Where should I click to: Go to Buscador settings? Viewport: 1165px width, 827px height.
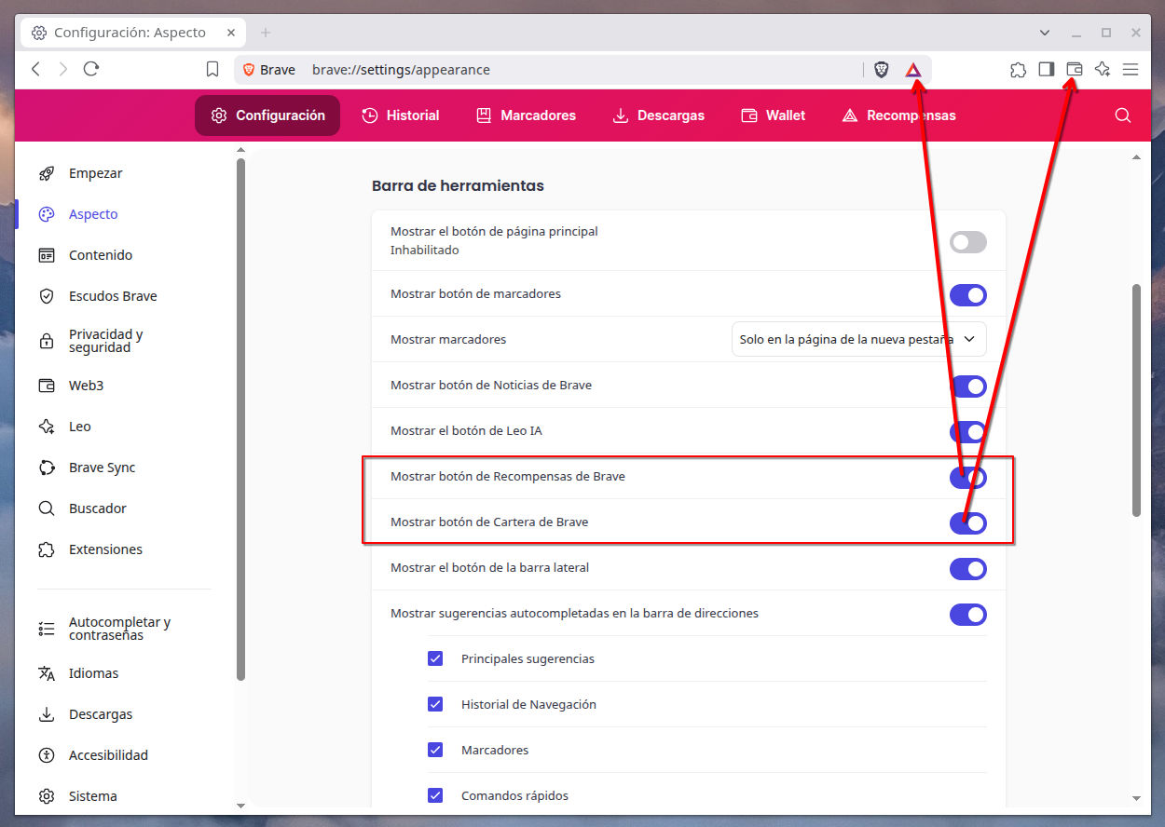pos(97,508)
